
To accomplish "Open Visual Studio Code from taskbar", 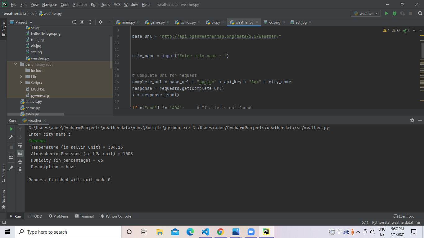I will (205, 232).
